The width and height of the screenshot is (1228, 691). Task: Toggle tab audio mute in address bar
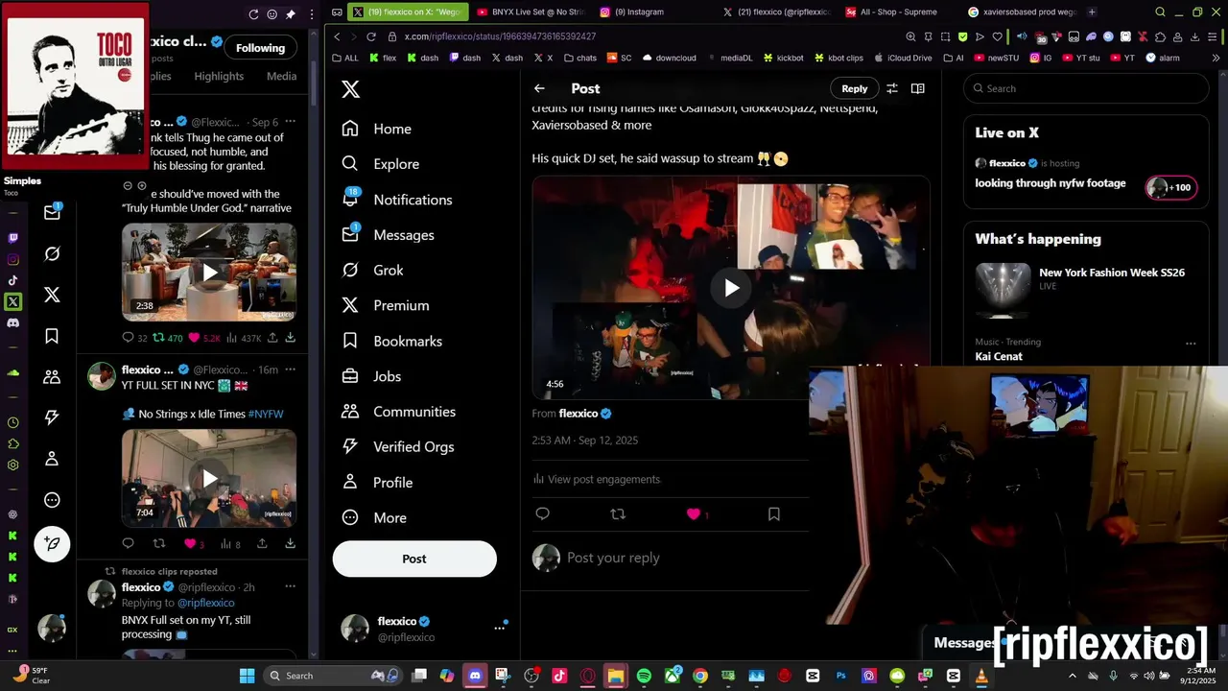pyautogui.click(x=1021, y=36)
